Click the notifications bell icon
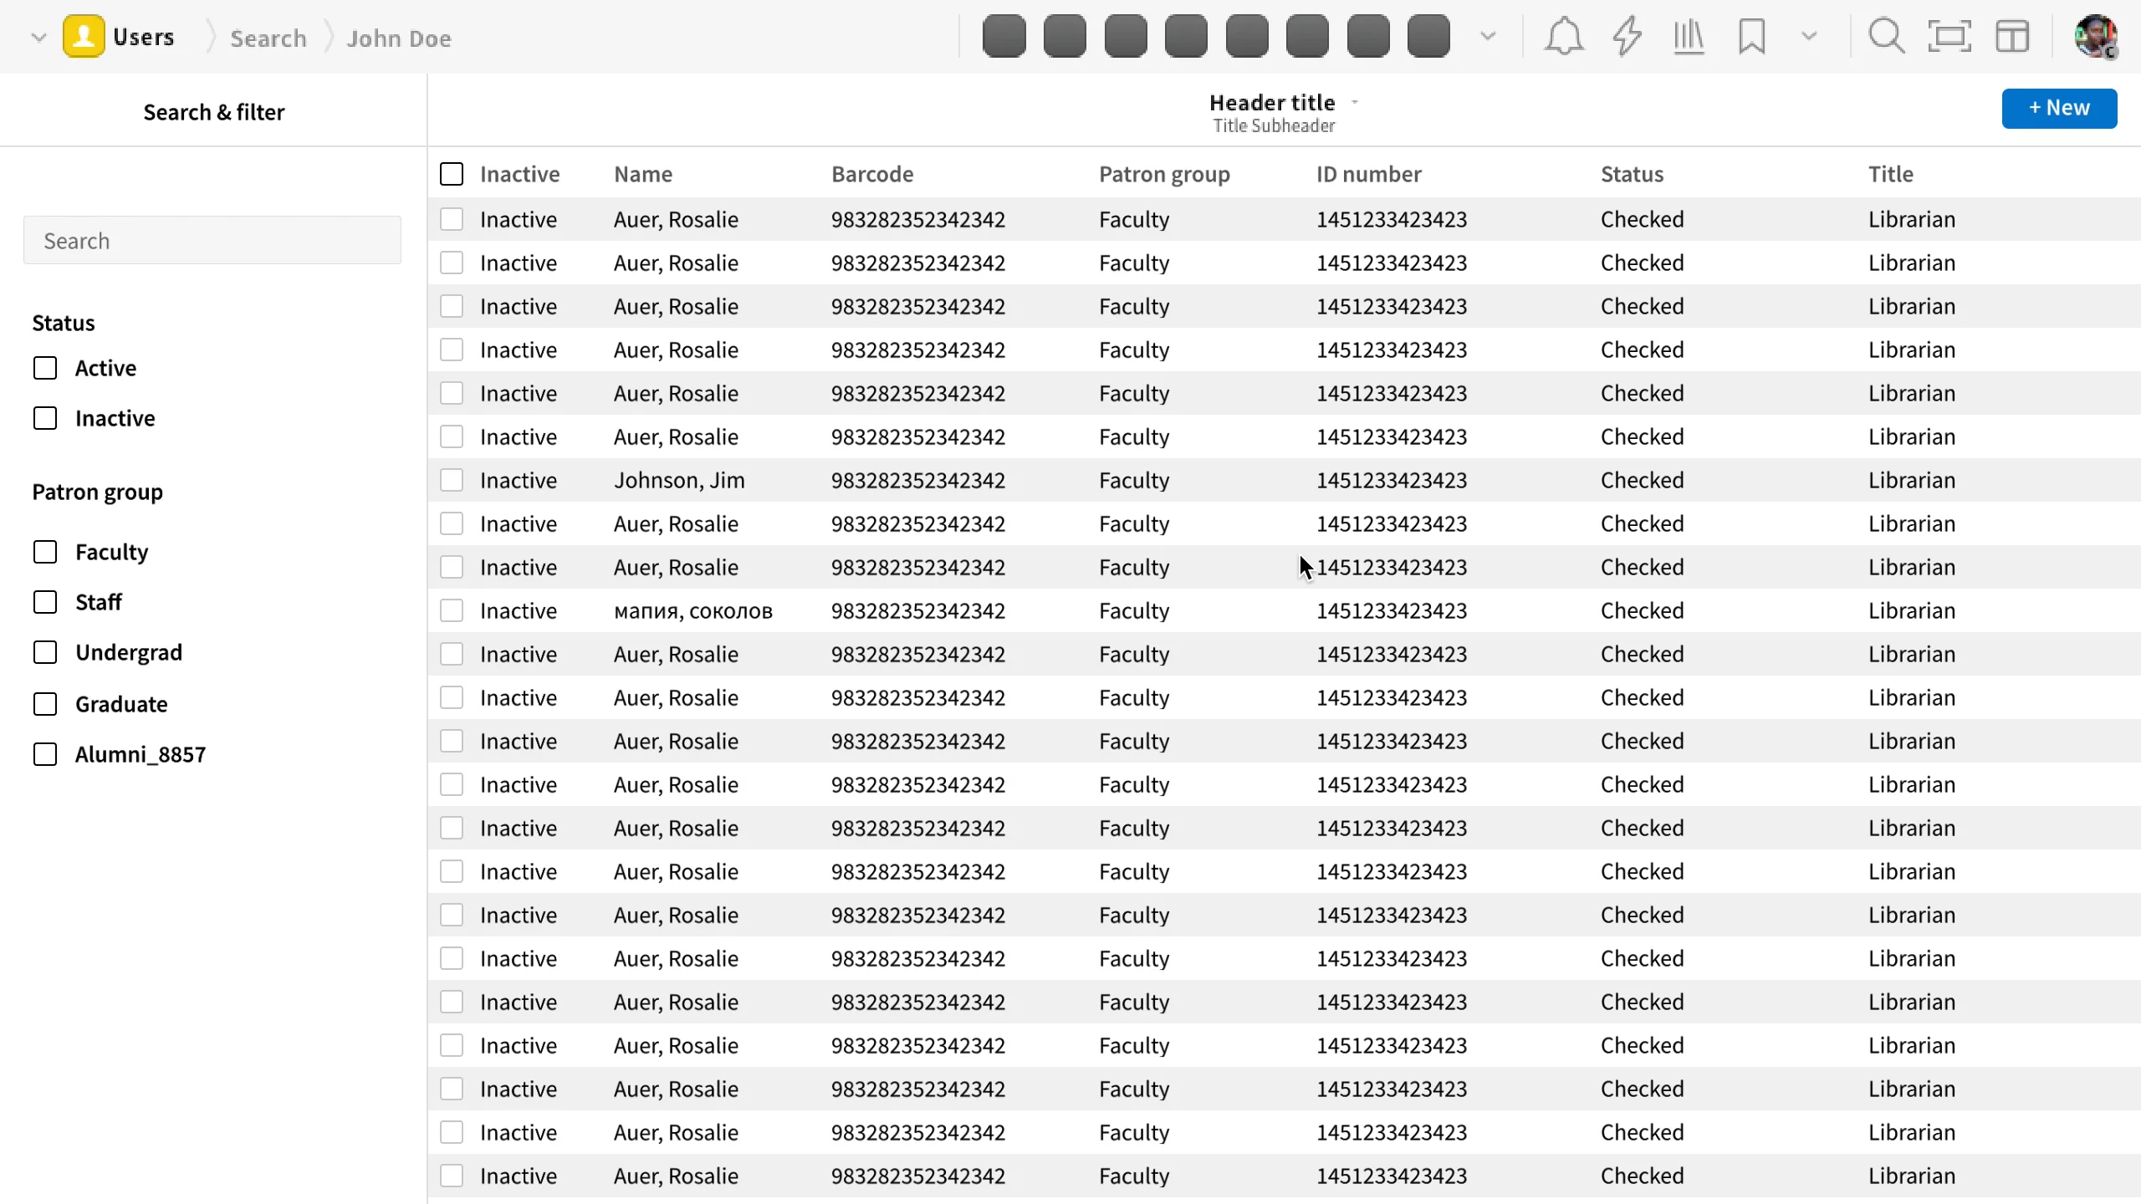The height and width of the screenshot is (1204, 2141). (x=1563, y=37)
